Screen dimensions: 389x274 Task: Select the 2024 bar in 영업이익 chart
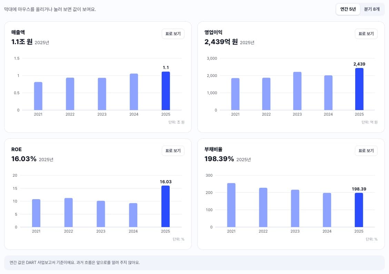point(328,92)
